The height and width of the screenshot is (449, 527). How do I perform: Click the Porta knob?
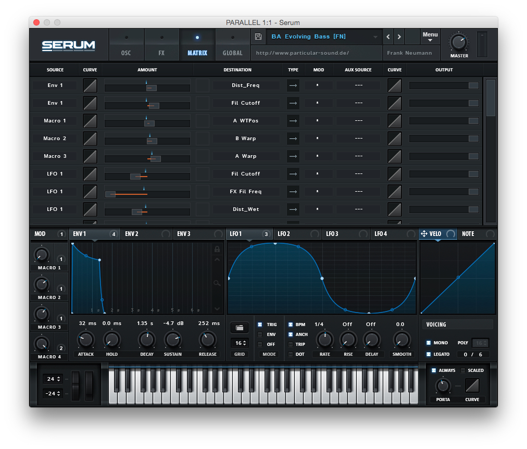coord(443,385)
